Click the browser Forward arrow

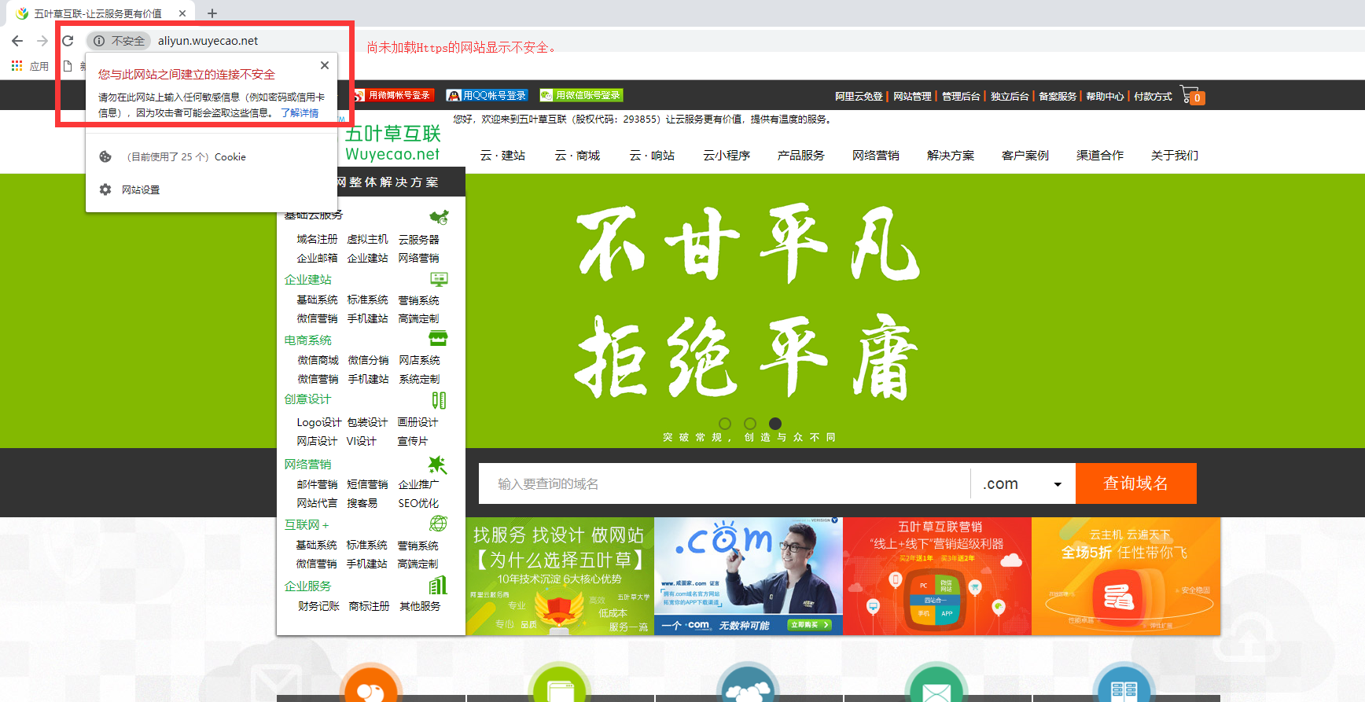[42, 41]
